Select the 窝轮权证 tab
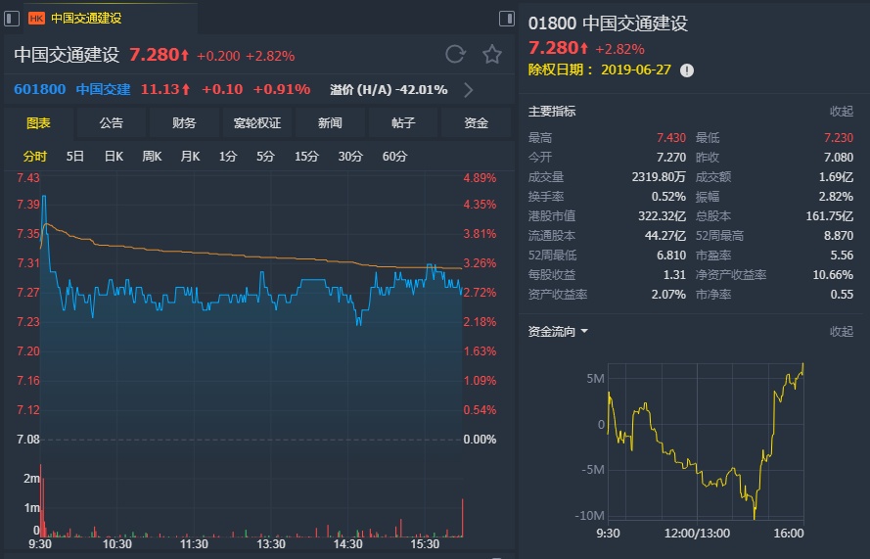Viewport: 870px width, 559px height. pyautogui.click(x=257, y=123)
